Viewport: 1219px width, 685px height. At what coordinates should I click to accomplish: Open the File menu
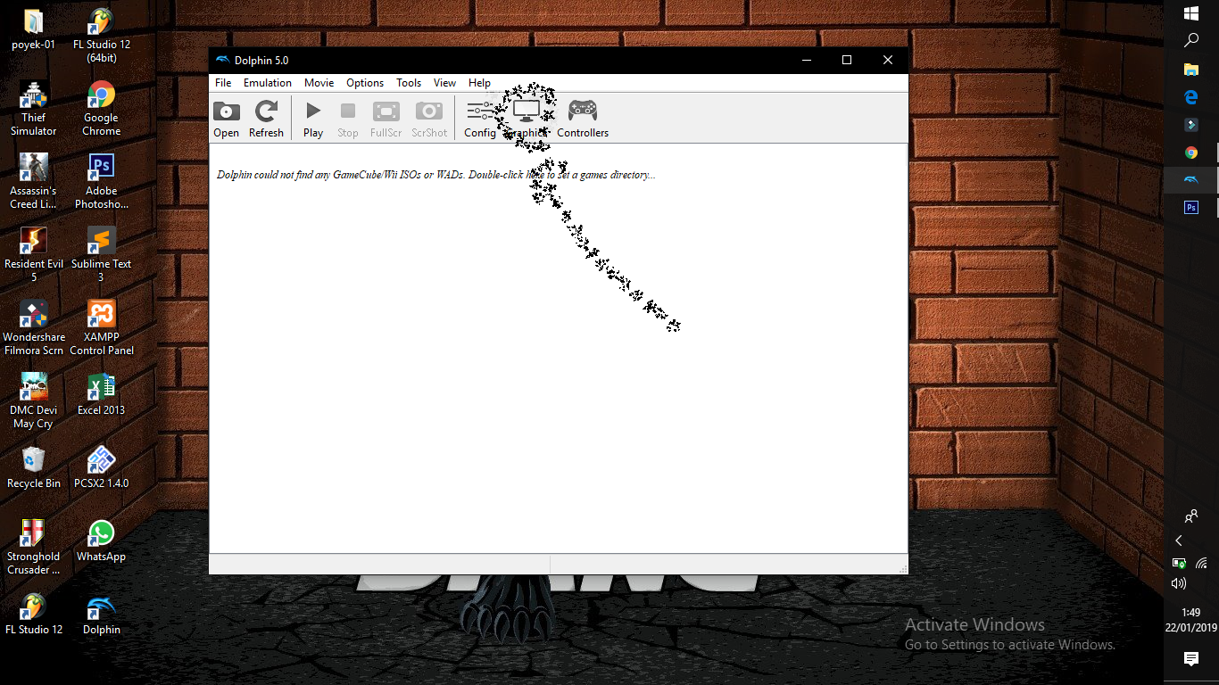coord(223,83)
